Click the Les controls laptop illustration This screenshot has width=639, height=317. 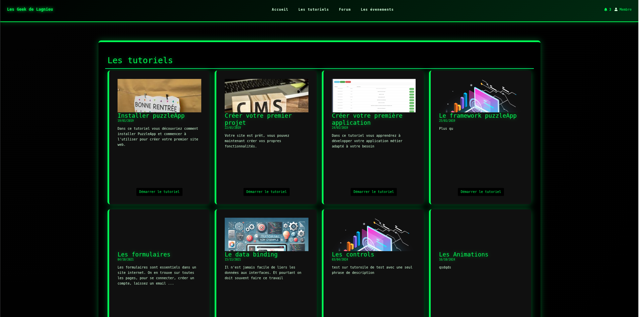click(373, 234)
